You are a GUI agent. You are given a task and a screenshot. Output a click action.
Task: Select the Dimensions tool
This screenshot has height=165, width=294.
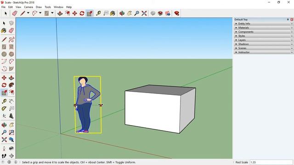coord(11,101)
